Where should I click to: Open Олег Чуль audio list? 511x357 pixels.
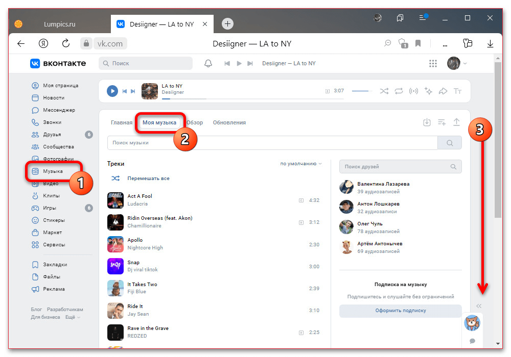(x=400, y=227)
